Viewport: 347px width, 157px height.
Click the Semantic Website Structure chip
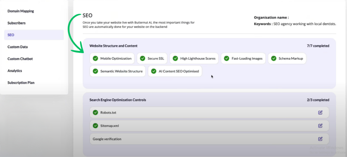point(118,71)
